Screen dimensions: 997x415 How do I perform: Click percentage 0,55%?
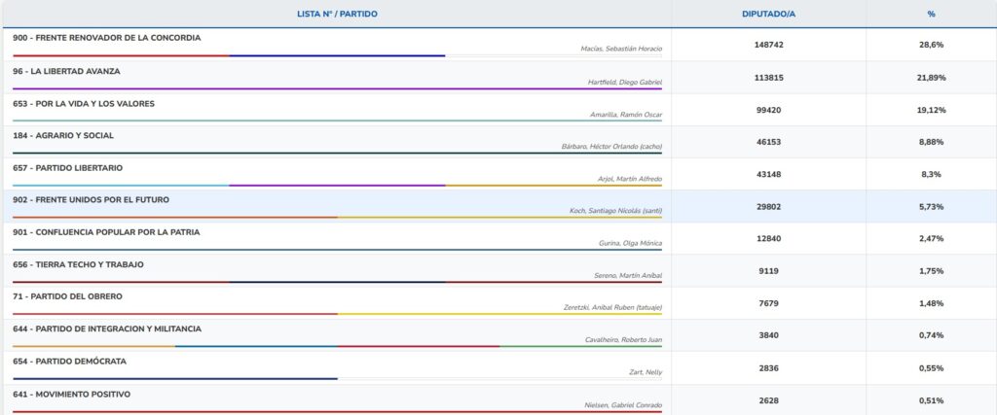pyautogui.click(x=931, y=368)
